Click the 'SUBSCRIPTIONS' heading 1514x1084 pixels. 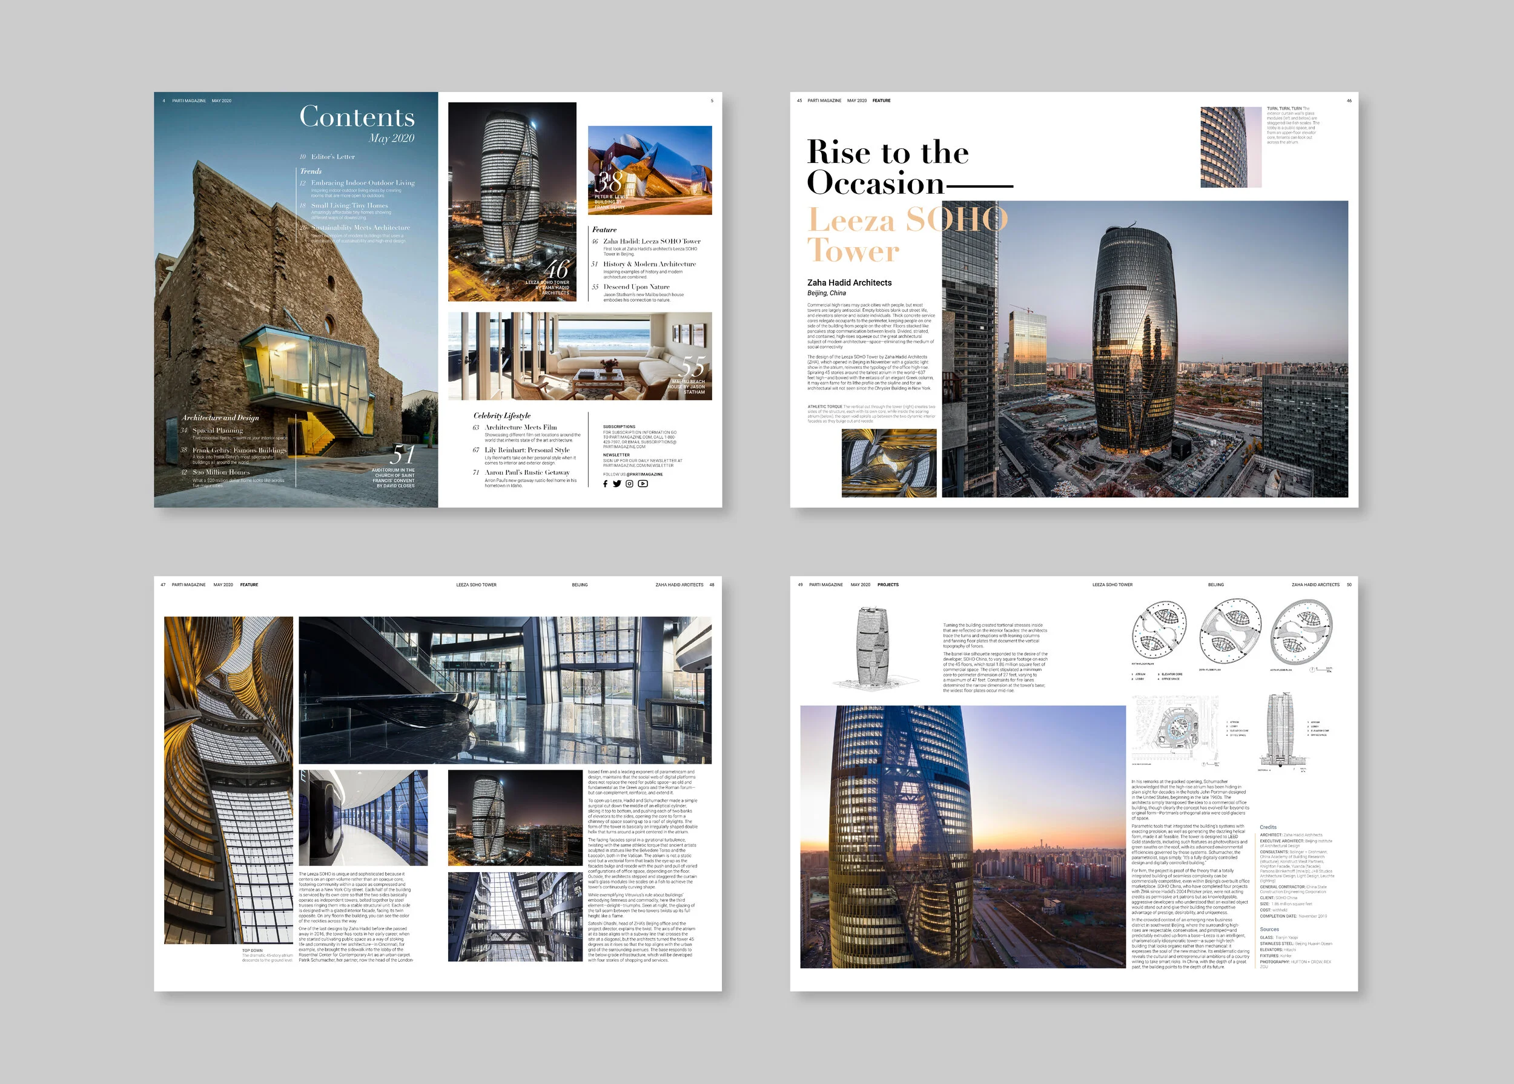(x=620, y=426)
